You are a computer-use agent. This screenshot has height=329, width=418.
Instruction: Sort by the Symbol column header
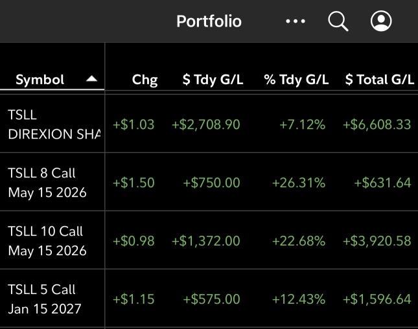point(40,80)
